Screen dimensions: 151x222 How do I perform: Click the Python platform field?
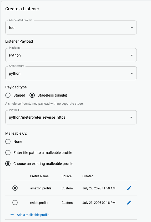tap(71, 55)
